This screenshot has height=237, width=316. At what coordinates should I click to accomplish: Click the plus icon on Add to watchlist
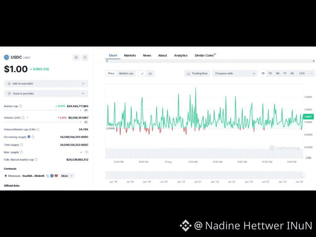[x=83, y=84]
